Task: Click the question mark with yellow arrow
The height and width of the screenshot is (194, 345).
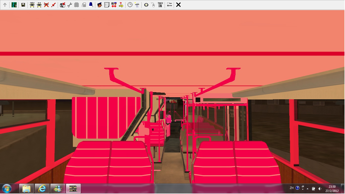Action: point(121,5)
